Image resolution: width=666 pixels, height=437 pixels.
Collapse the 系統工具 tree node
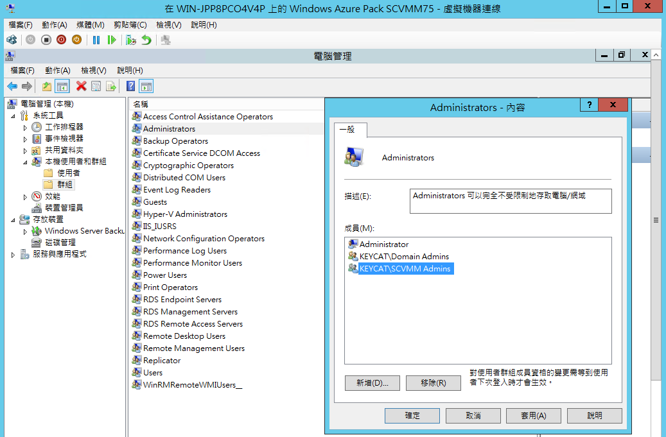click(13, 116)
